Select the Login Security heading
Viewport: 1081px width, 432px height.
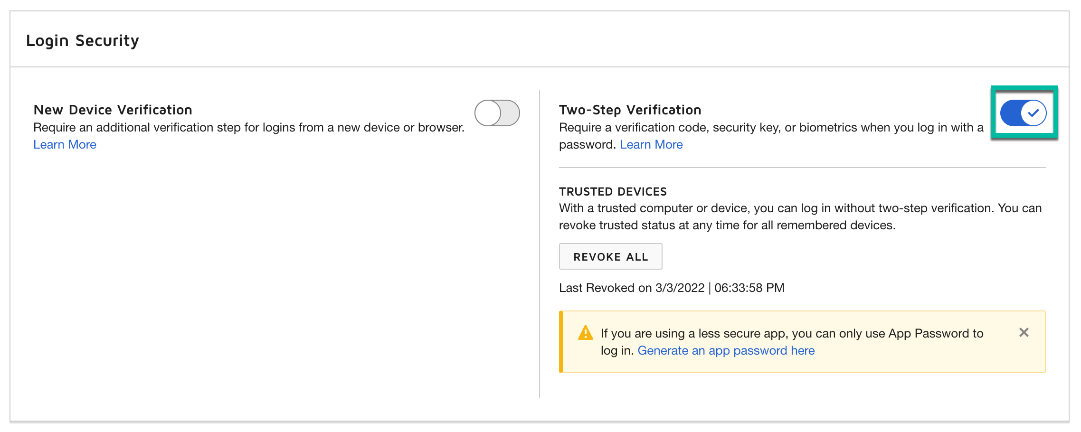click(84, 40)
